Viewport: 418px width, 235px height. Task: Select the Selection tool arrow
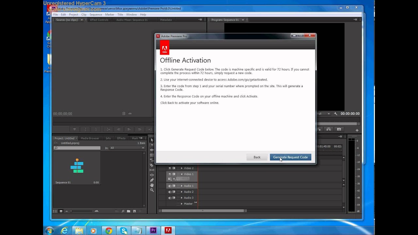pyautogui.click(x=152, y=140)
